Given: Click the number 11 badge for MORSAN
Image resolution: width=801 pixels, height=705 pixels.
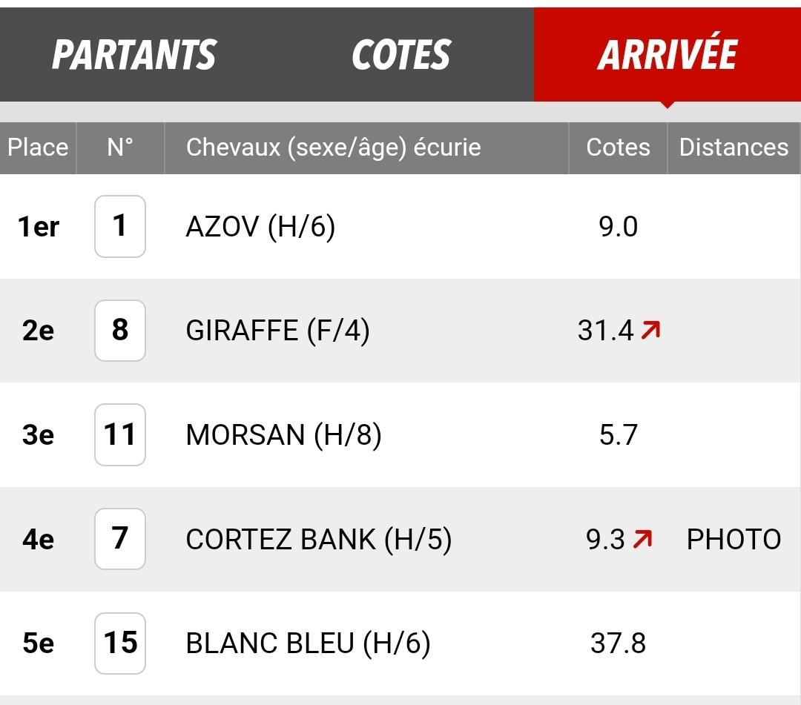Looking at the screenshot, I should click(120, 434).
